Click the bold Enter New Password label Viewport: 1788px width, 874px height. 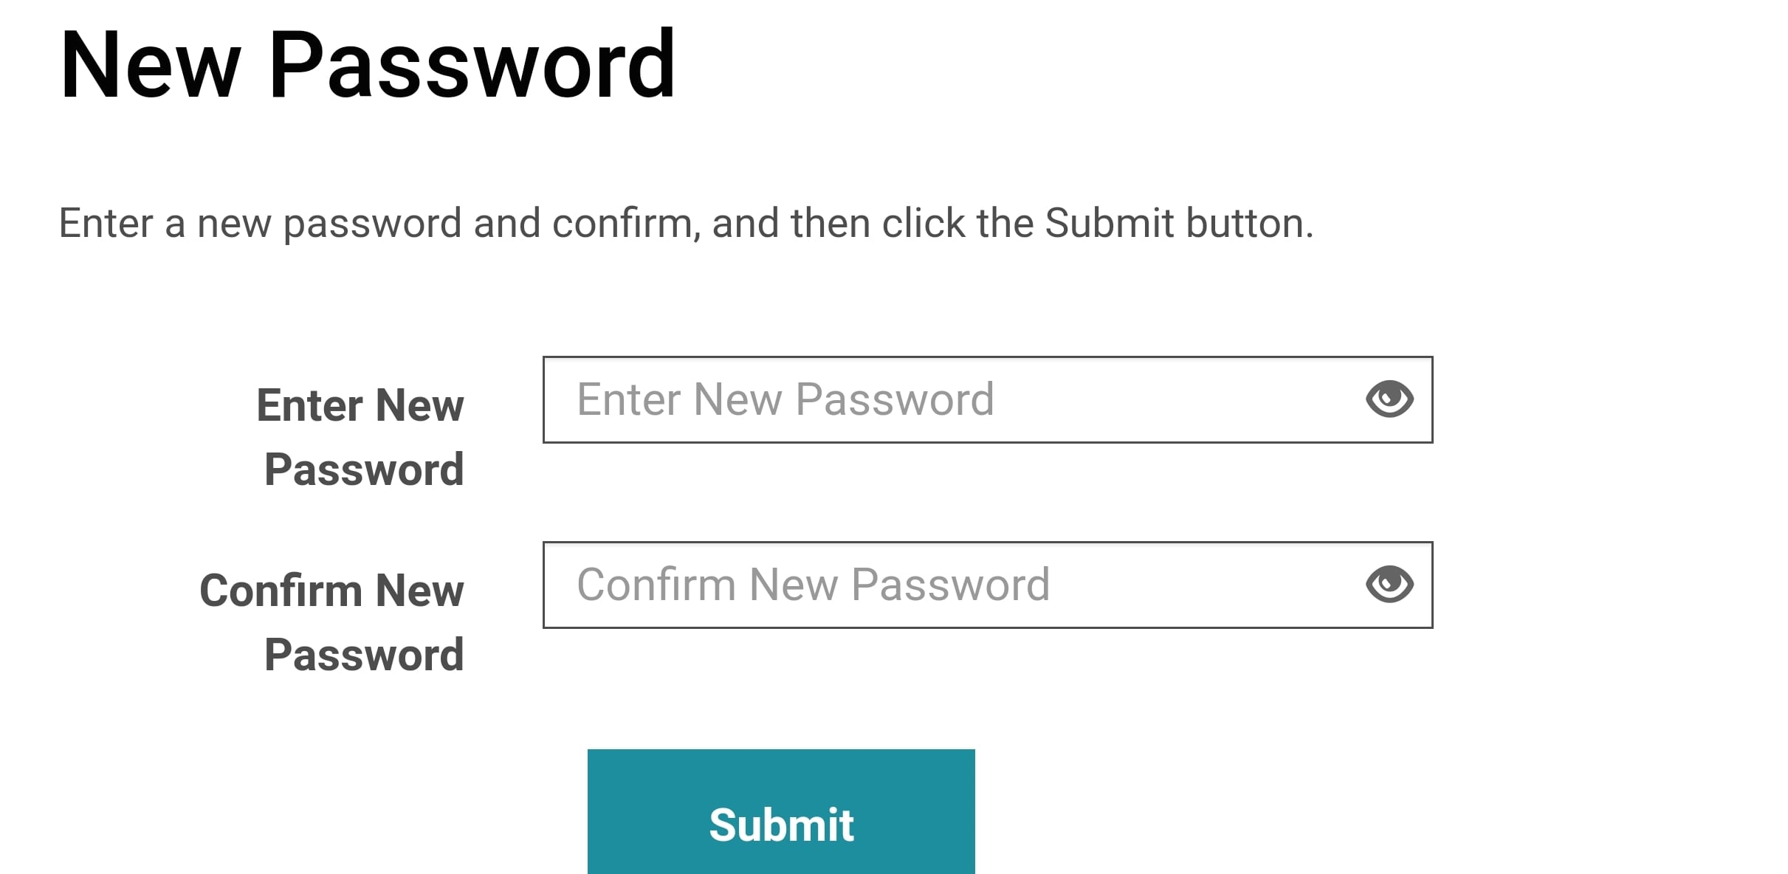361,437
